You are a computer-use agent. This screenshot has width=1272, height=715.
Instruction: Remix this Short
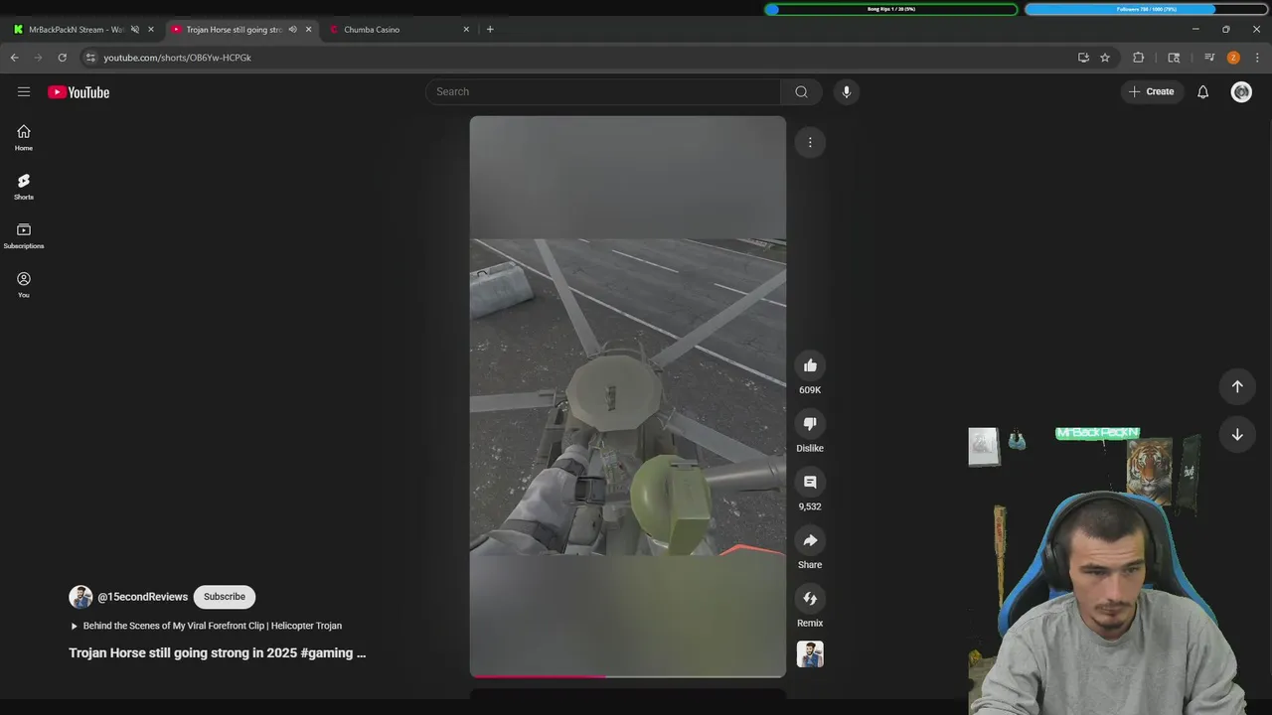[x=810, y=599]
